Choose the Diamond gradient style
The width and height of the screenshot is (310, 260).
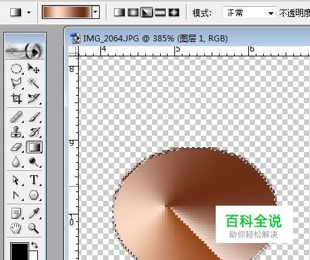(174, 13)
